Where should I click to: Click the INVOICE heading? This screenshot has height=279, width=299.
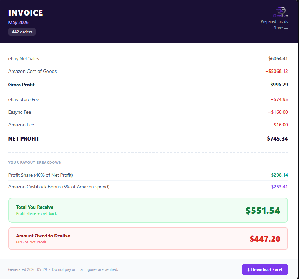(26, 13)
